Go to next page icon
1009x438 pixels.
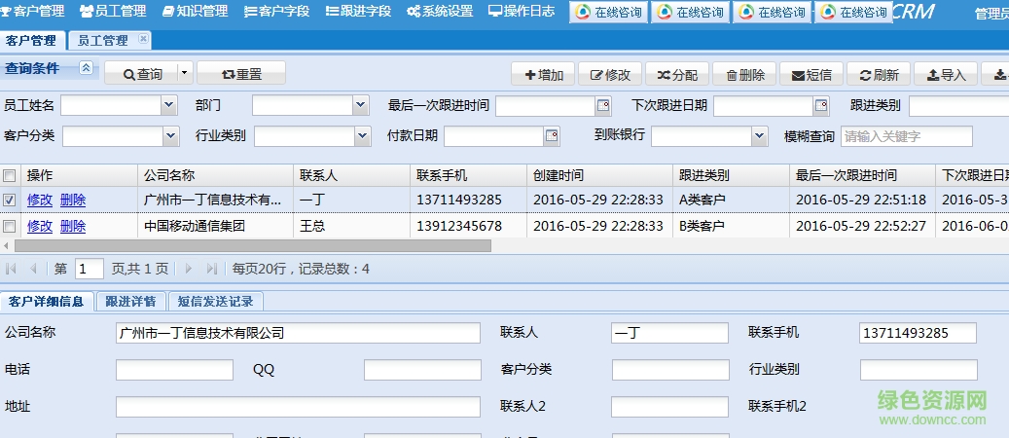[x=189, y=269]
